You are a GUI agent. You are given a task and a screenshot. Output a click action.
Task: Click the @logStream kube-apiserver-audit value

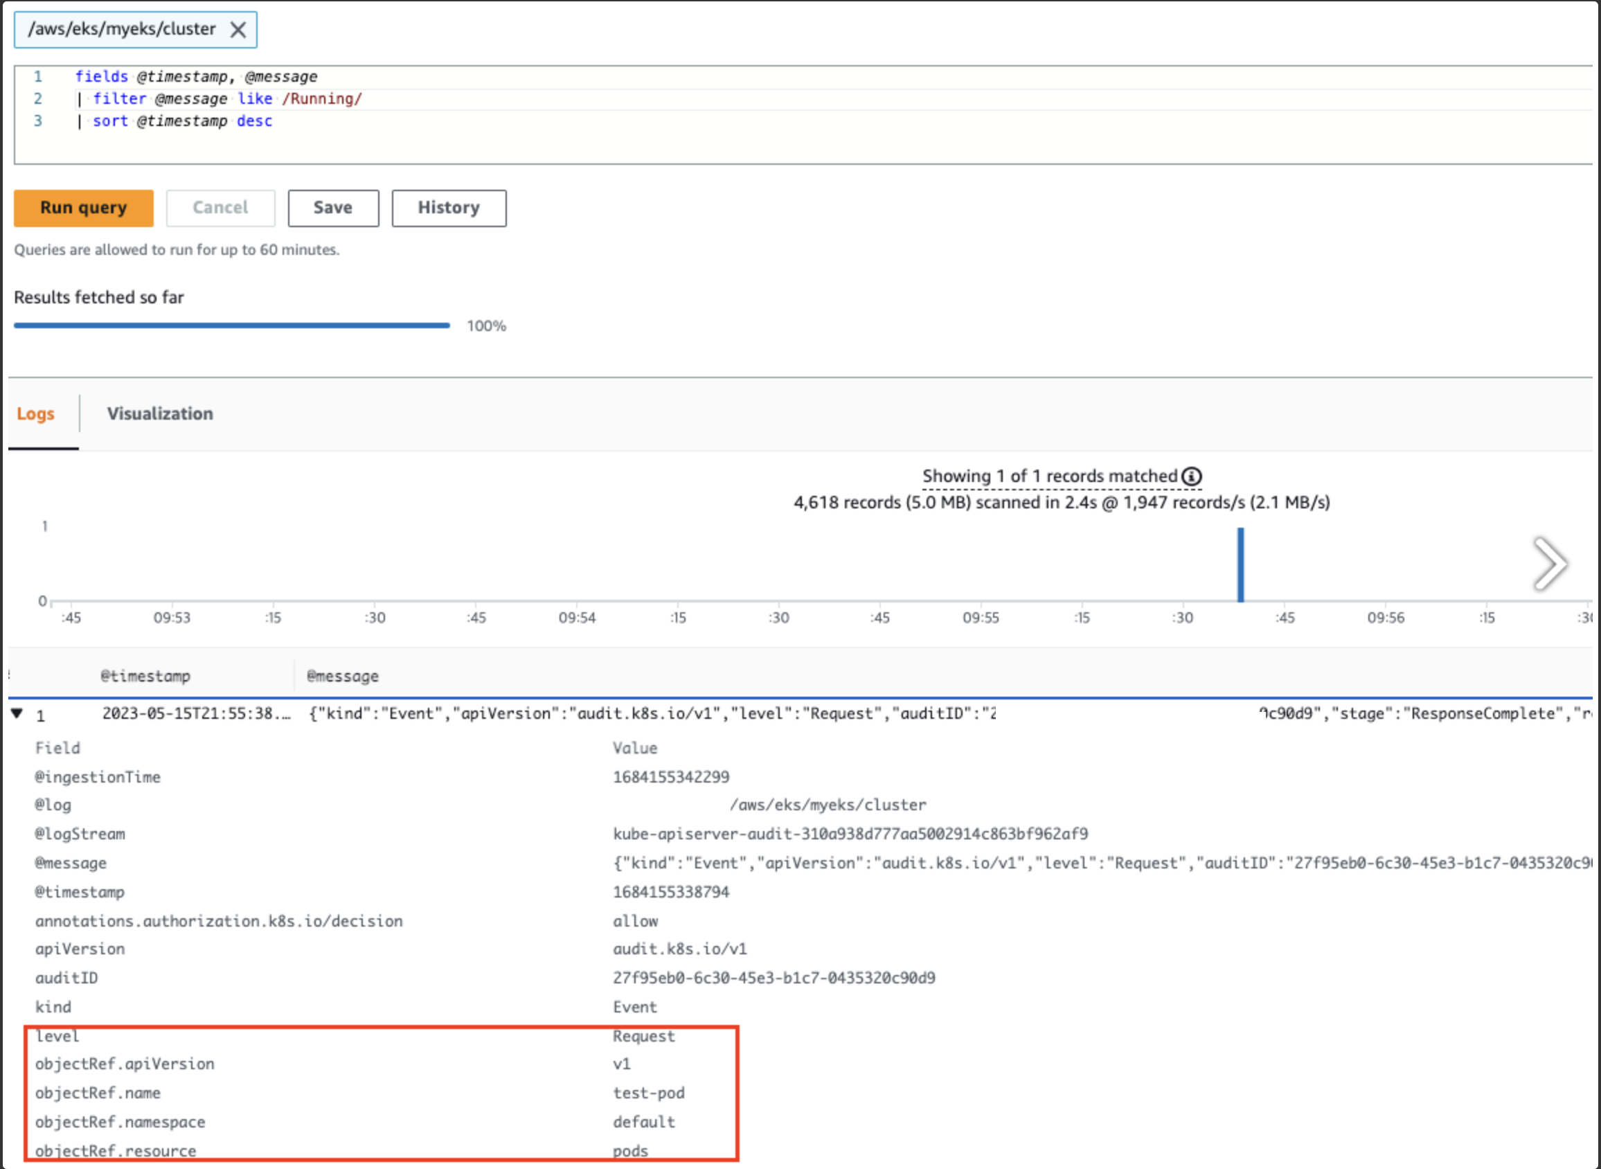pos(850,835)
